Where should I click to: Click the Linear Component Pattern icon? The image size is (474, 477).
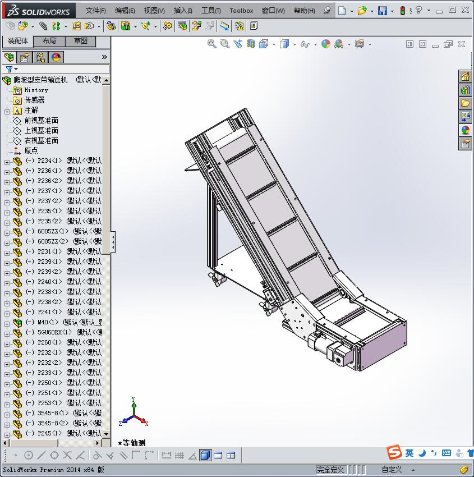[x=56, y=26]
